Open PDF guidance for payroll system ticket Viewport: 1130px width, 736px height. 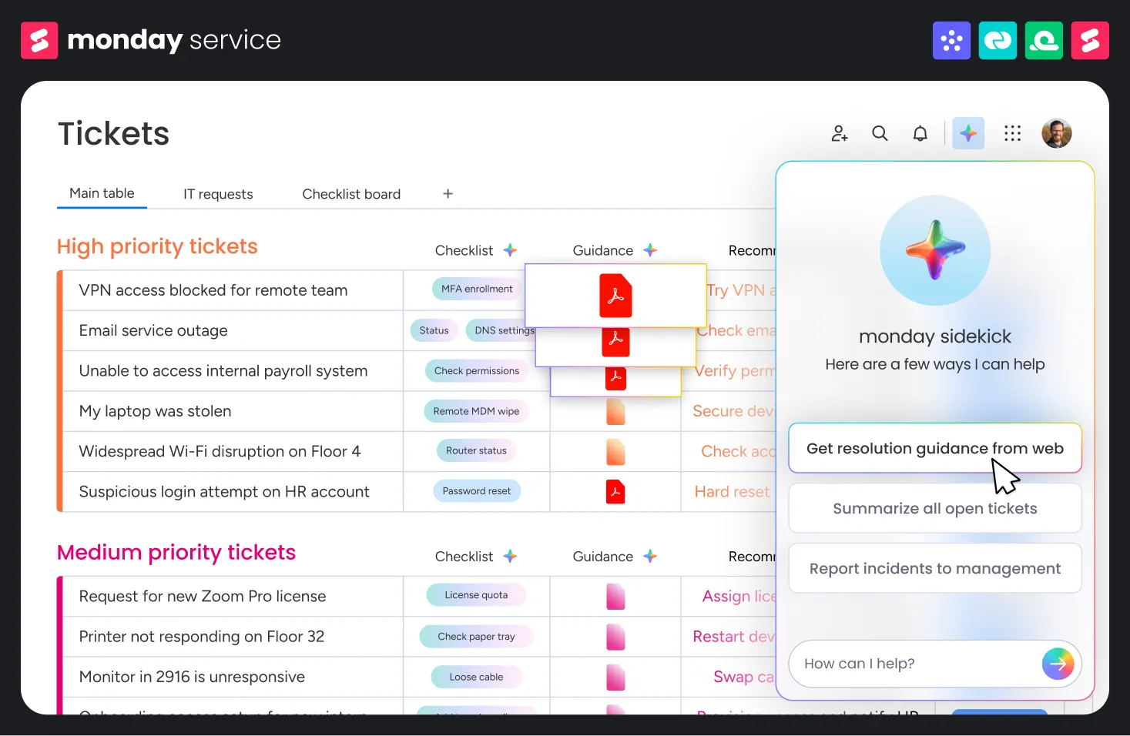[615, 377]
